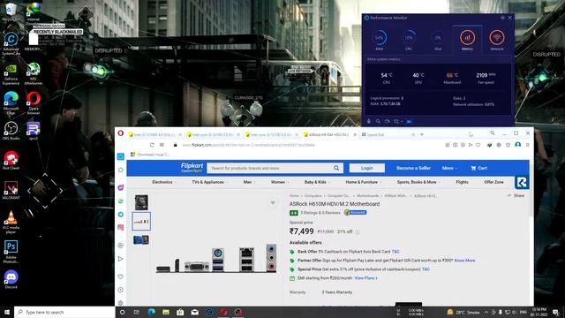Open Microsoft Edge from the taskbar
The width and height of the screenshot is (565, 318).
(151, 312)
